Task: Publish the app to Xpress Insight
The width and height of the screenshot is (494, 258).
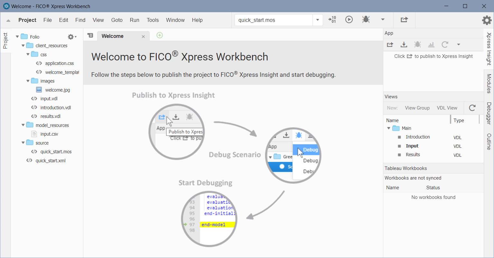Action: click(x=390, y=45)
